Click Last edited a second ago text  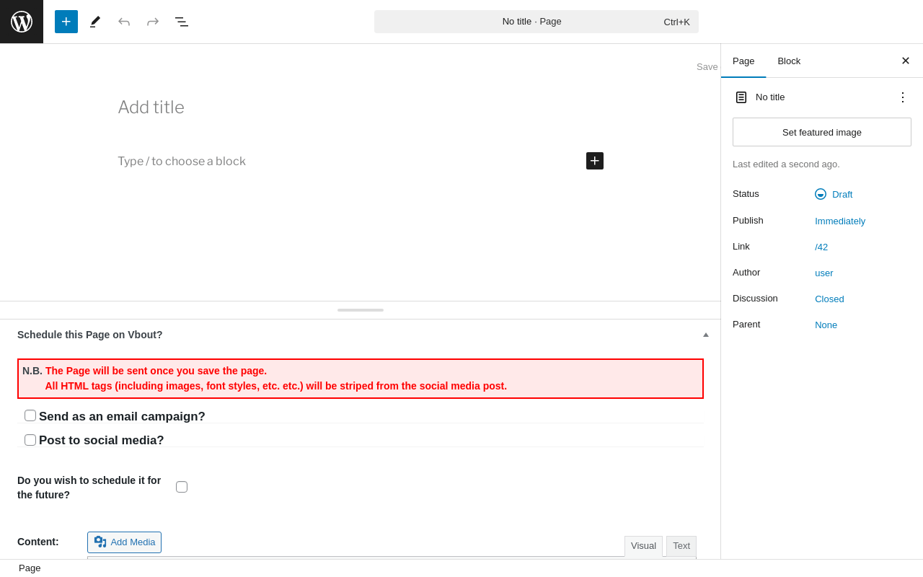786,164
